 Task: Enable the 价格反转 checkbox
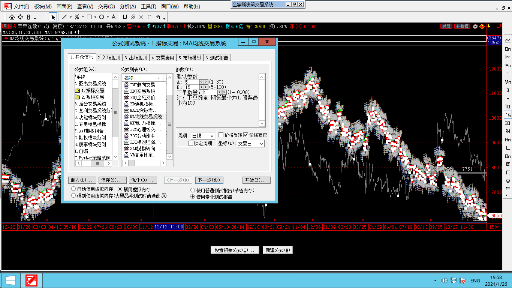tap(221, 135)
